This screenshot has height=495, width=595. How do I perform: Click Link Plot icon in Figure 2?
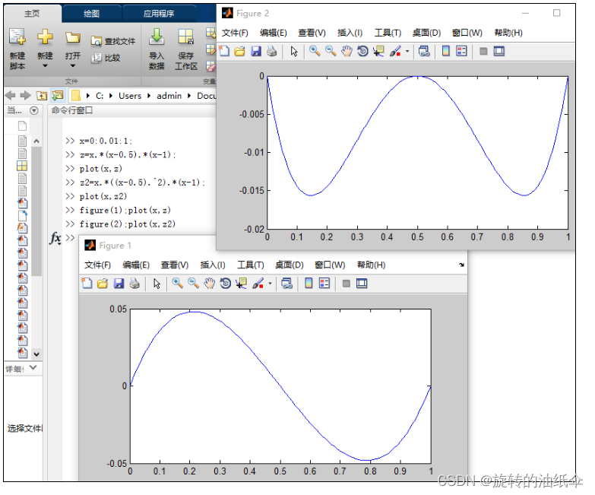point(424,51)
